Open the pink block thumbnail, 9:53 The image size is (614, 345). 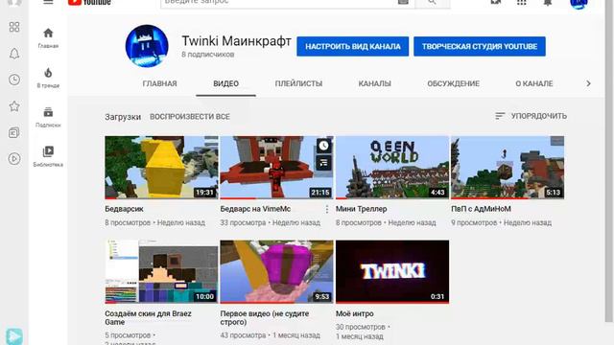tap(277, 271)
